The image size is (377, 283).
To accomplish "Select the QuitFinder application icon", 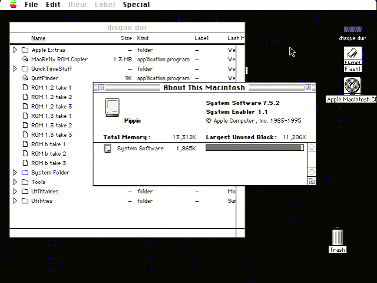I will [x=25, y=78].
